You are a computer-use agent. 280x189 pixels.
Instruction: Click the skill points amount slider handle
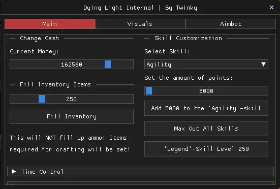(x=149, y=90)
